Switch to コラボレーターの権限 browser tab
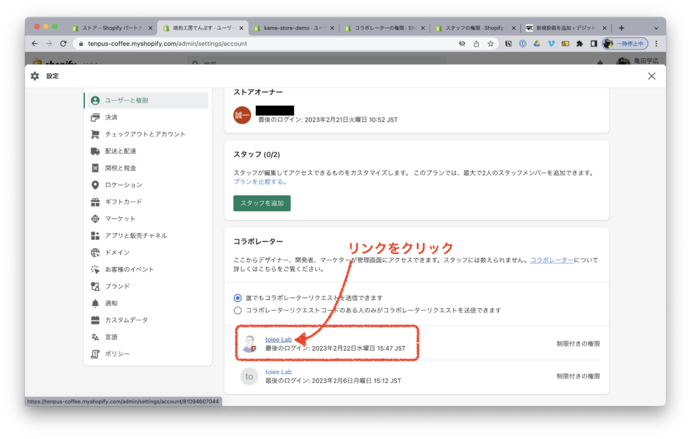The width and height of the screenshot is (691, 439). [384, 28]
